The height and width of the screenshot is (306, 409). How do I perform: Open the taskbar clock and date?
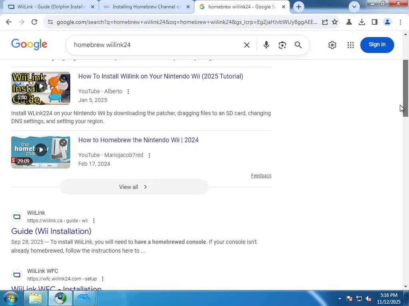click(x=389, y=298)
